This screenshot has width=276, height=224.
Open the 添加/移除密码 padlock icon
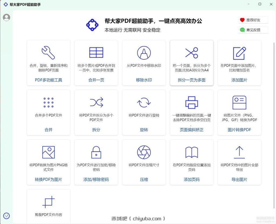pyautogui.click(x=96, y=152)
